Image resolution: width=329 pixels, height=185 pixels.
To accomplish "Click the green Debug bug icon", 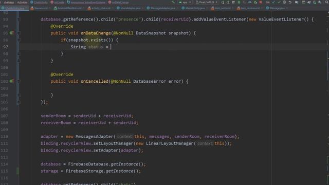I will [x=239, y=2].
